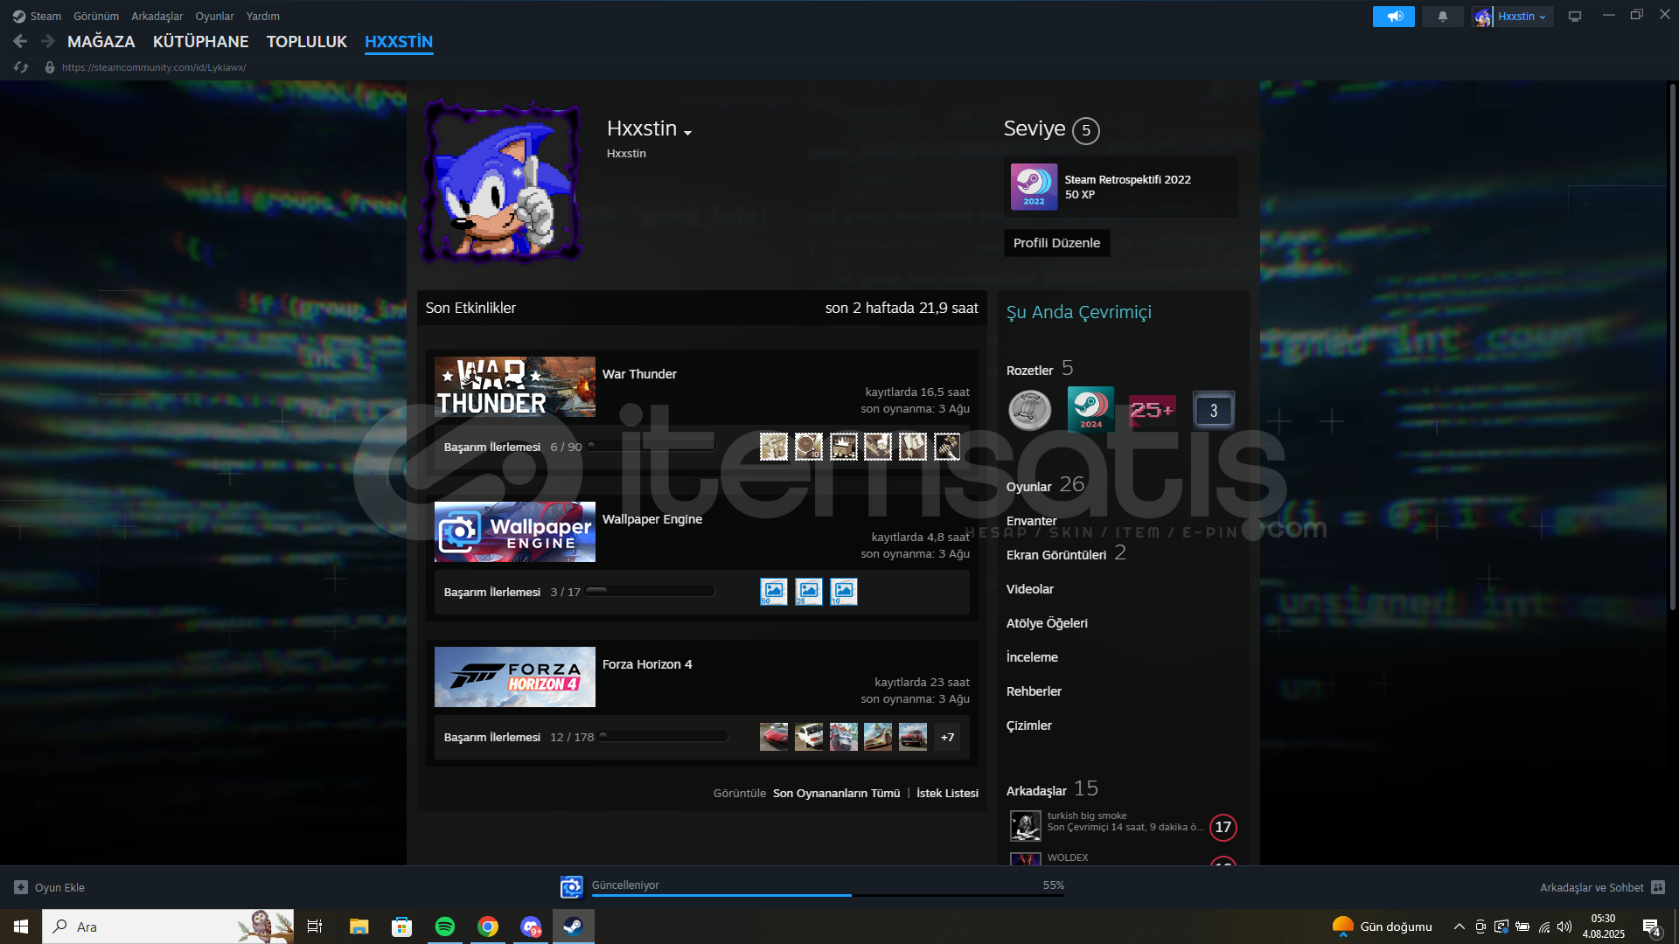Click the Big Picture monitor icon

(1575, 17)
